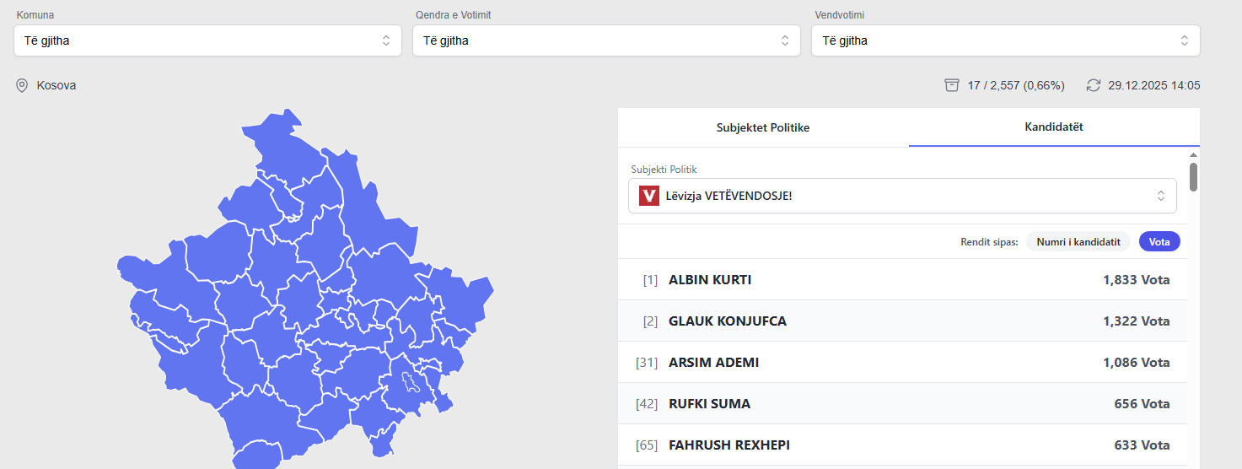
Task: Select the Kandidatët tab
Action: click(1054, 127)
